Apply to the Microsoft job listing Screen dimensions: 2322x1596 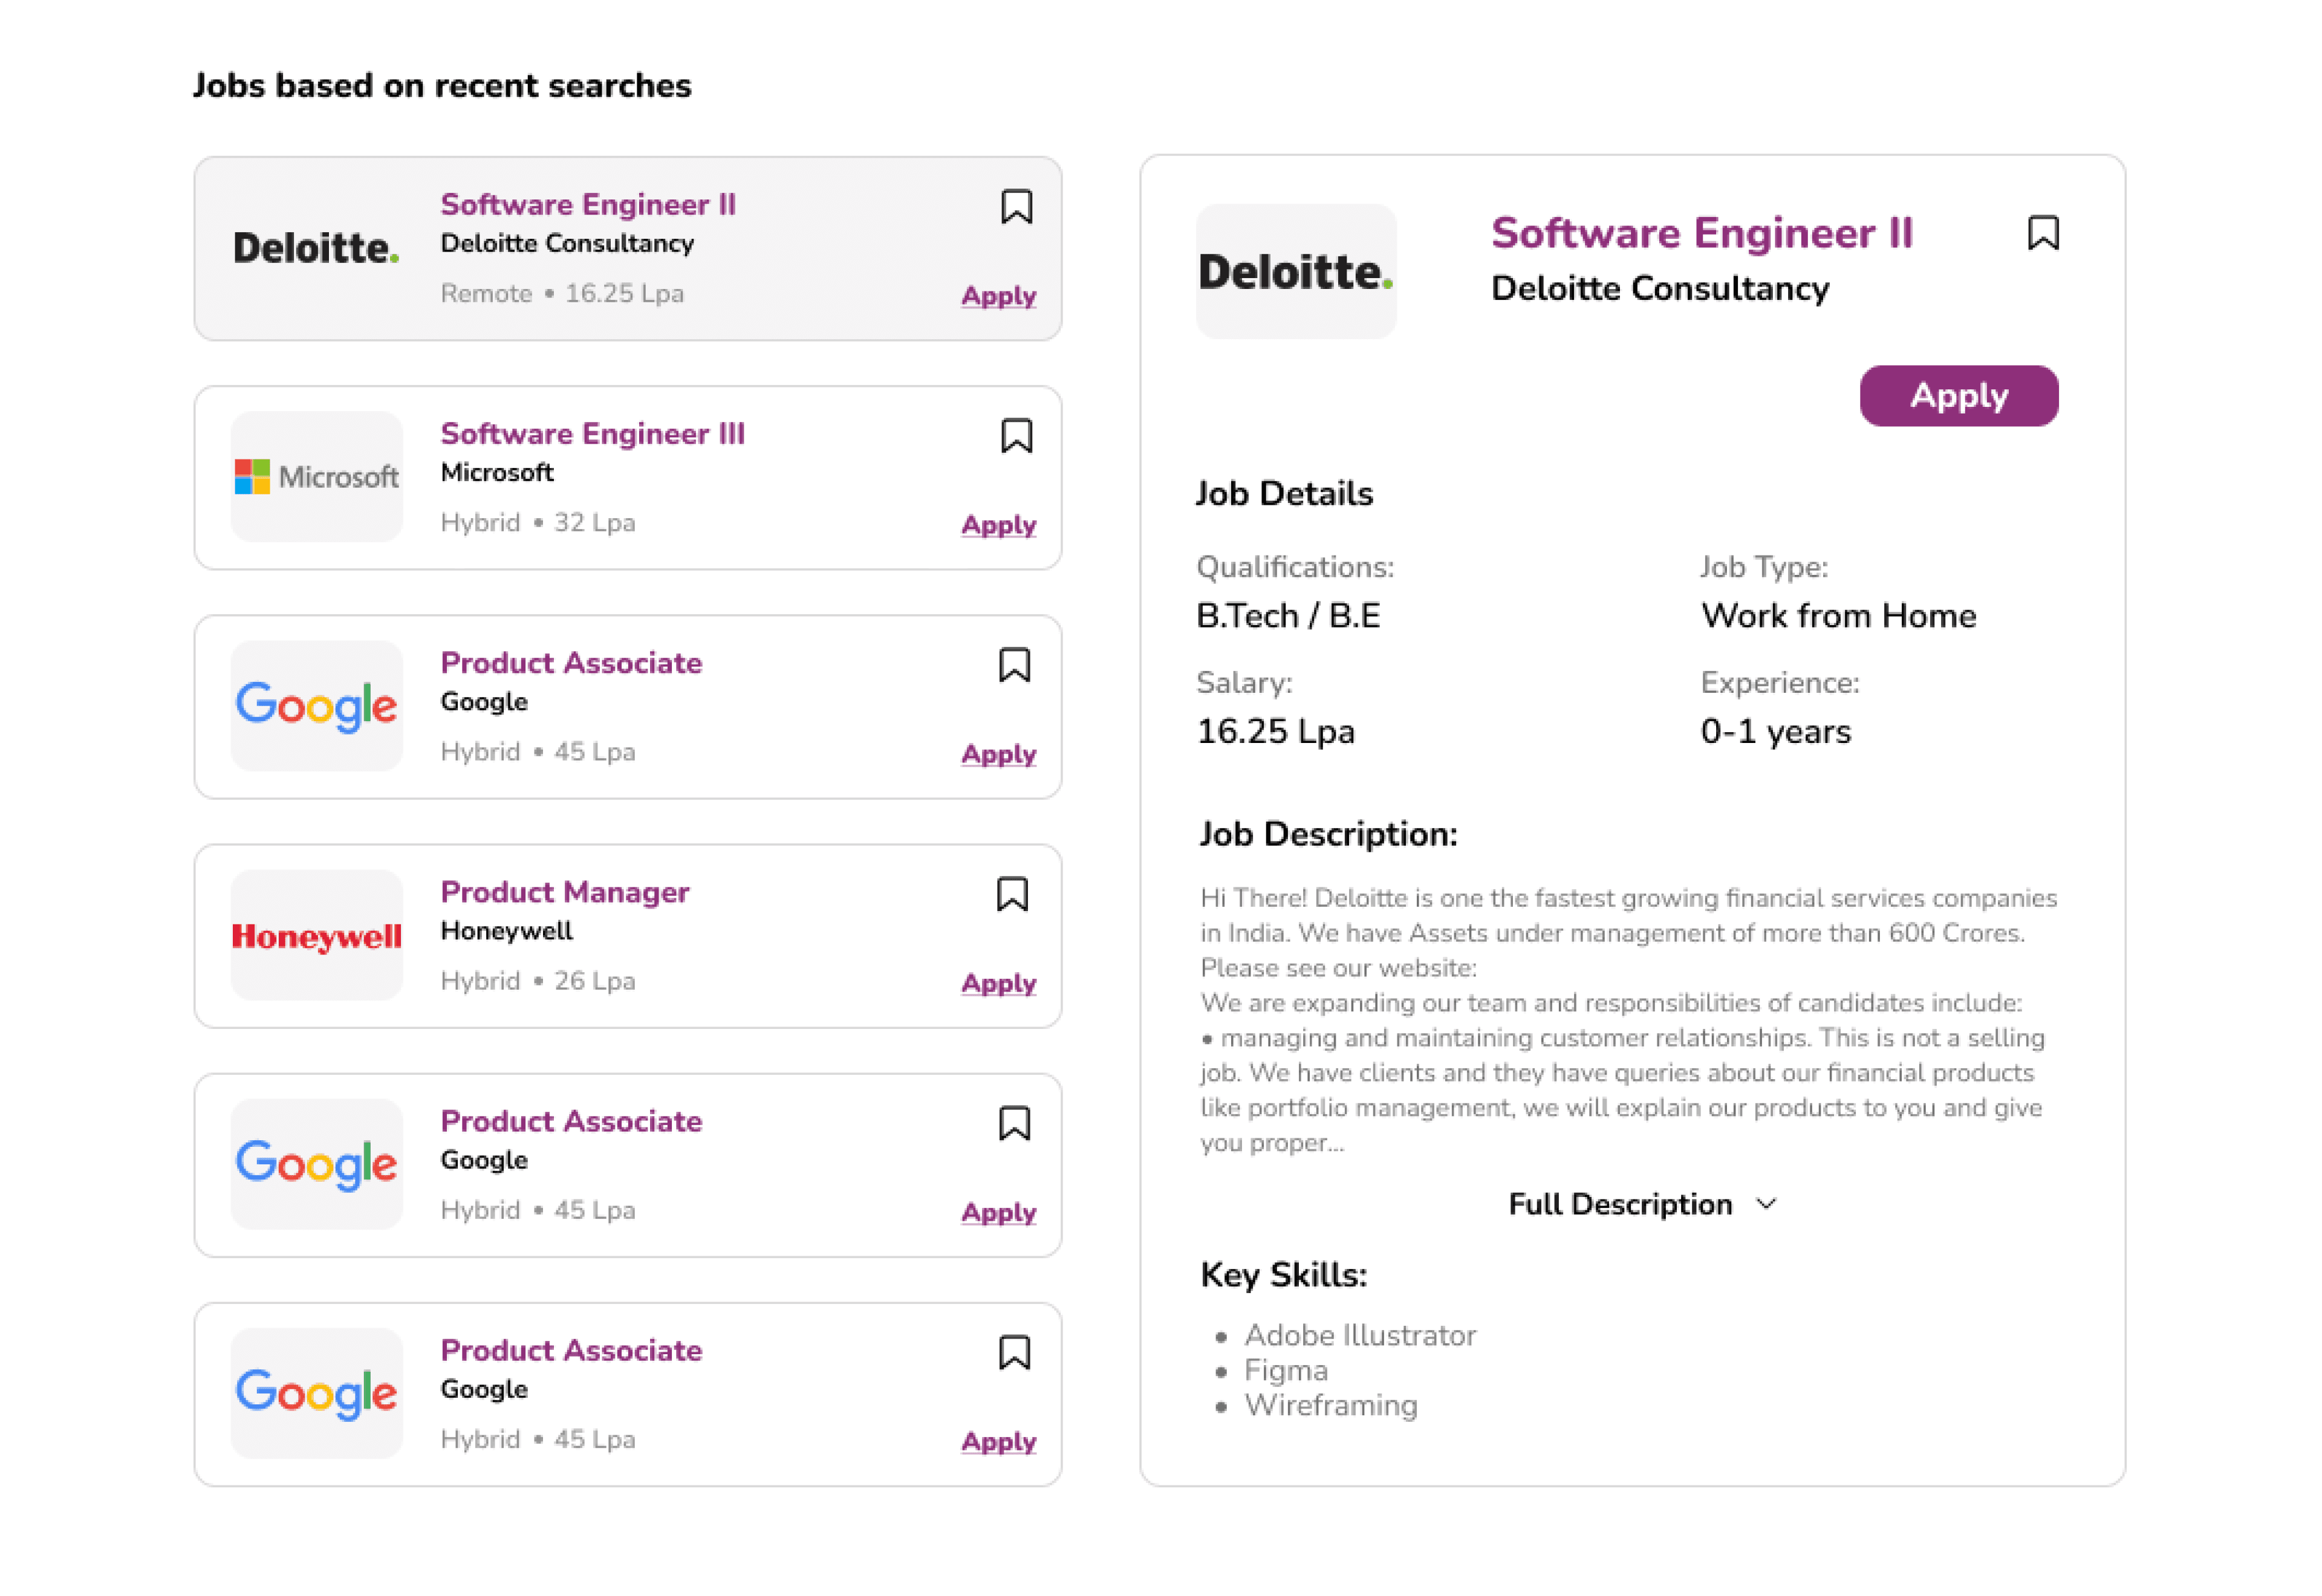[998, 525]
